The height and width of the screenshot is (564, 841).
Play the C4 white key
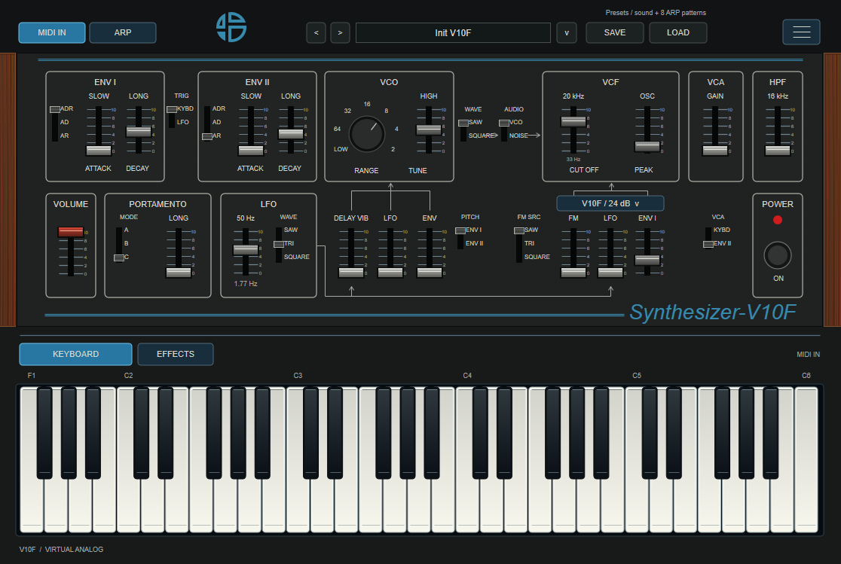coord(467,504)
